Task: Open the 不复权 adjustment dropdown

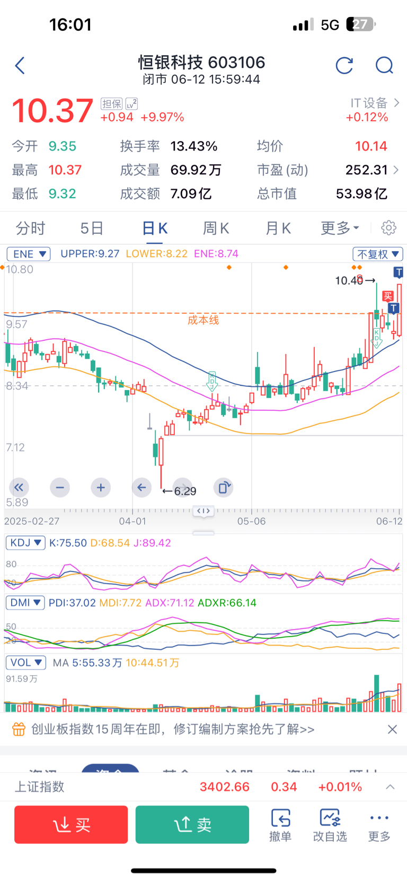Action: click(x=378, y=254)
